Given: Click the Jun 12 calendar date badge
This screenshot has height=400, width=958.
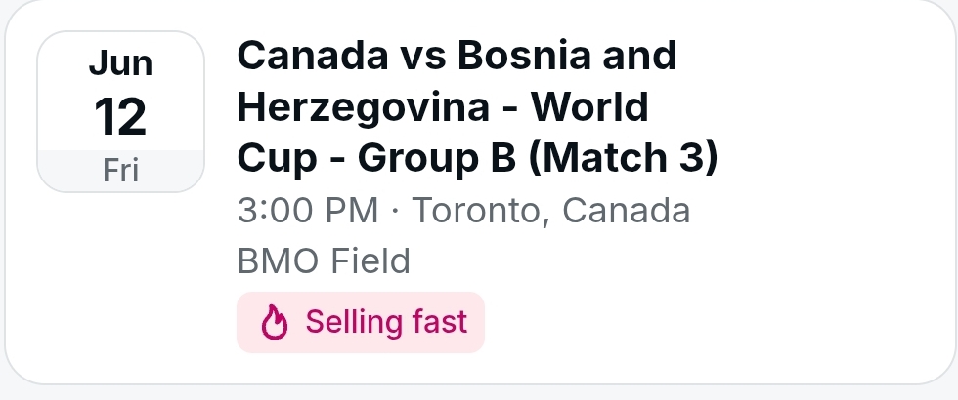Looking at the screenshot, I should click(x=120, y=111).
